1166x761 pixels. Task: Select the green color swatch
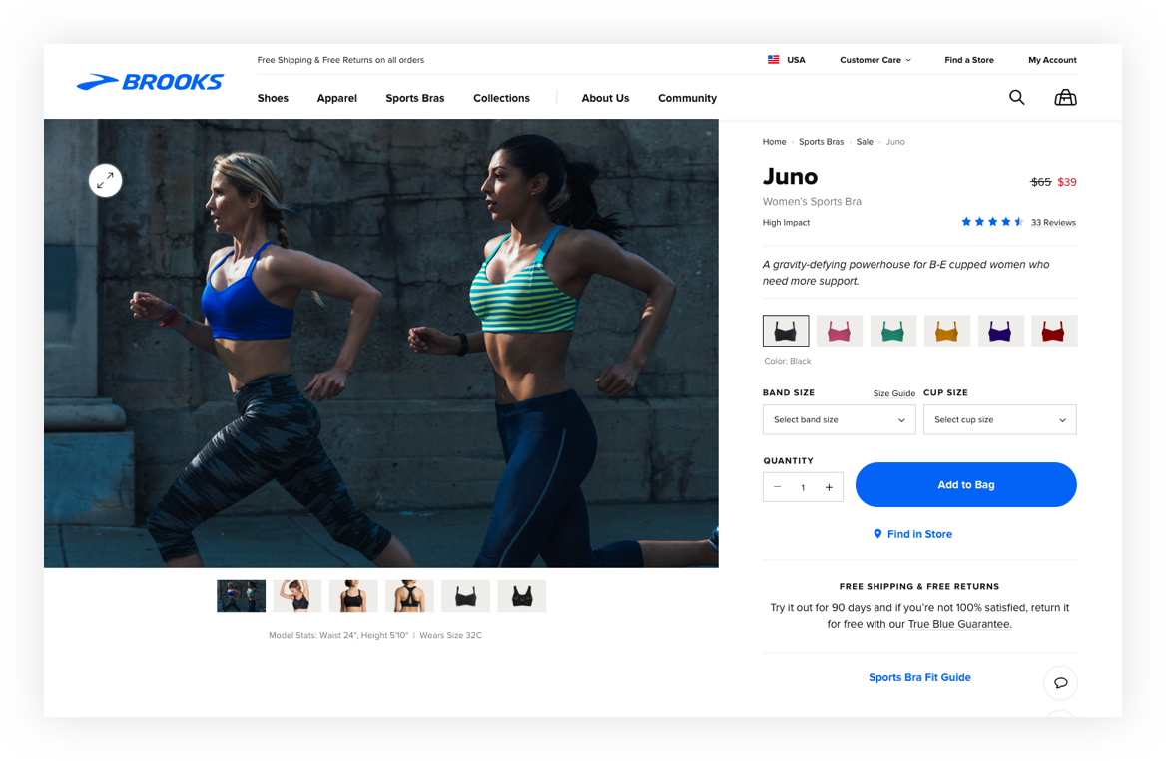point(893,331)
